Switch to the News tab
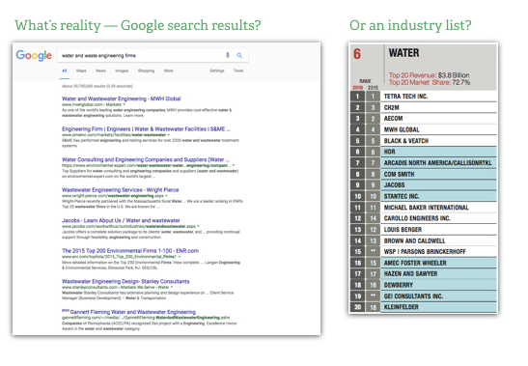This screenshot has width=528, height=366. pos(100,70)
